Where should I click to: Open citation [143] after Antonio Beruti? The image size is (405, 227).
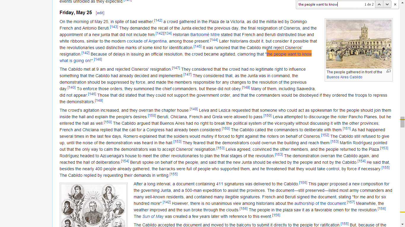114,27
